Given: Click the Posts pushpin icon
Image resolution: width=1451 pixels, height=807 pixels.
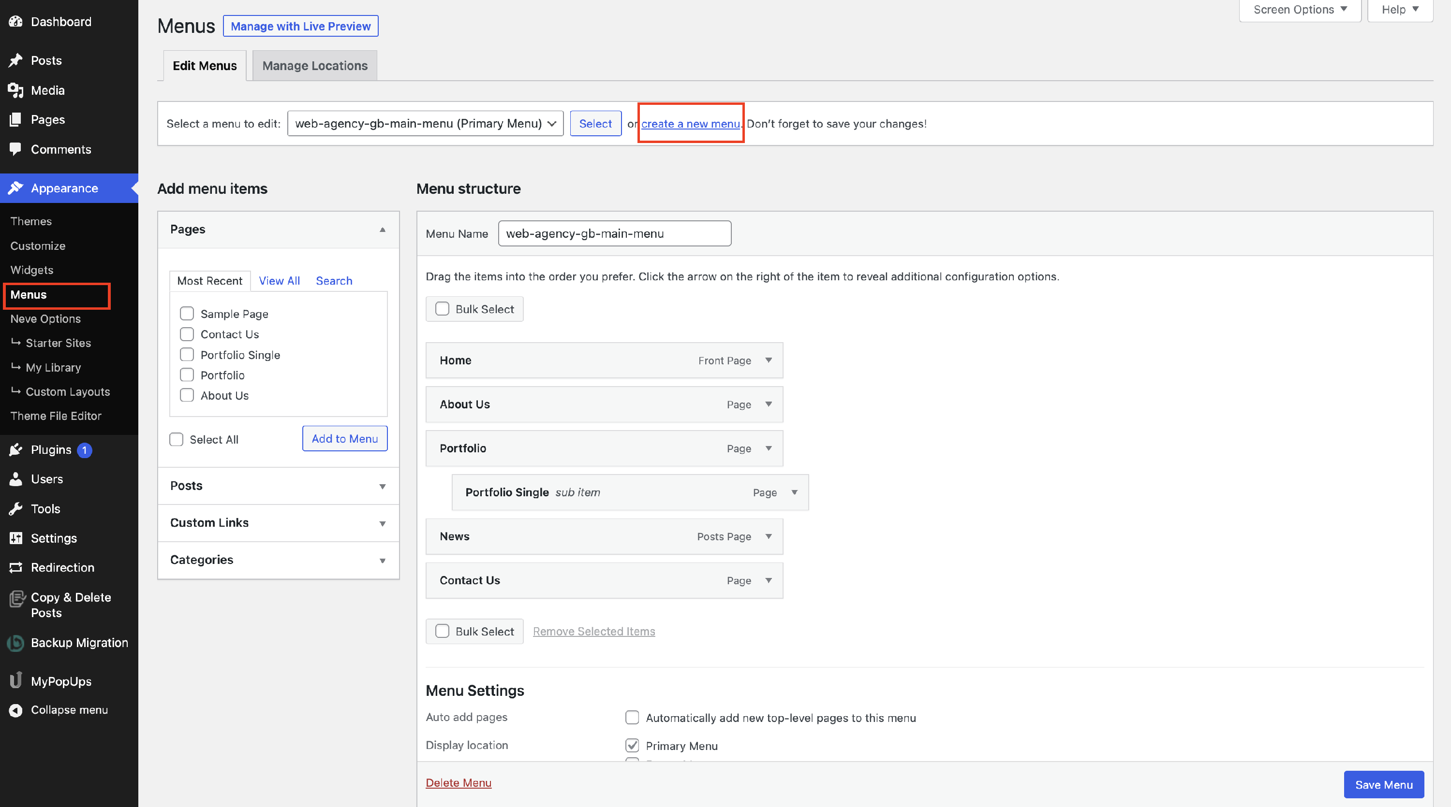Looking at the screenshot, I should [x=16, y=60].
